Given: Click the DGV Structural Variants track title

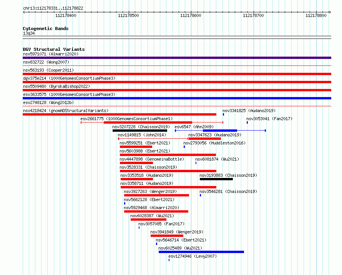Looking at the screenshot, I should 54,49.
